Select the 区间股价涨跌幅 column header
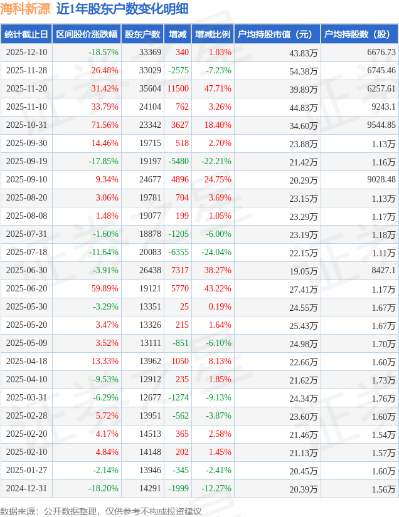The width and height of the screenshot is (399, 517). 86,34
